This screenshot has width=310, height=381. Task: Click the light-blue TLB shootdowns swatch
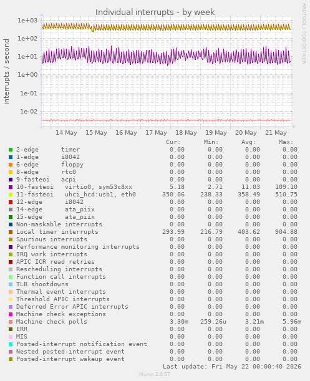click(11, 284)
